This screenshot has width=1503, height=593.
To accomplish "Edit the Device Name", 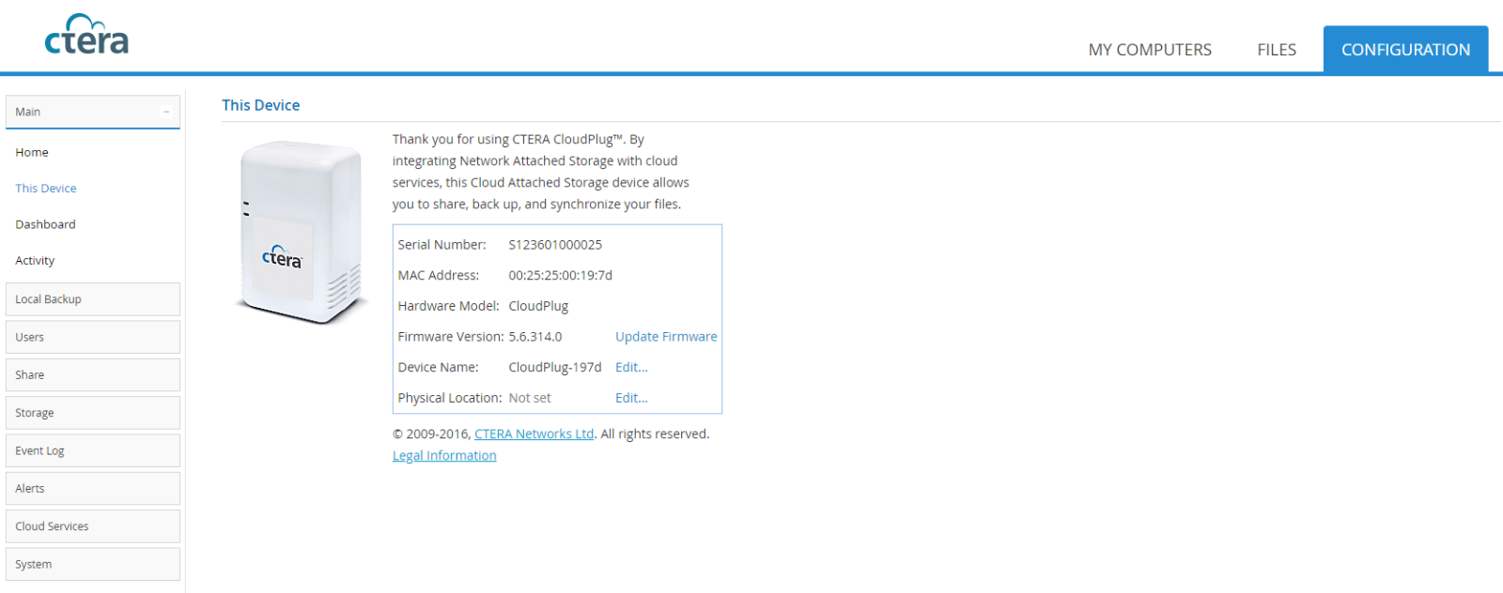I will [631, 368].
